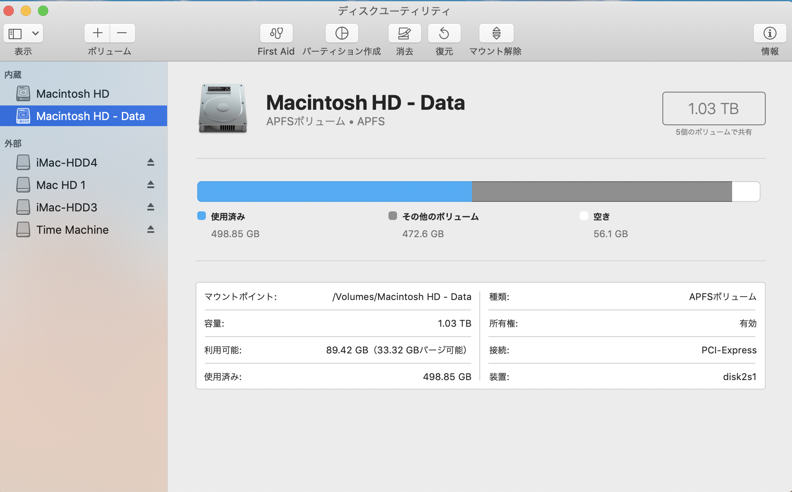Click the 1.03 TB capacity box
Screen dimensions: 792x492
click(x=713, y=108)
